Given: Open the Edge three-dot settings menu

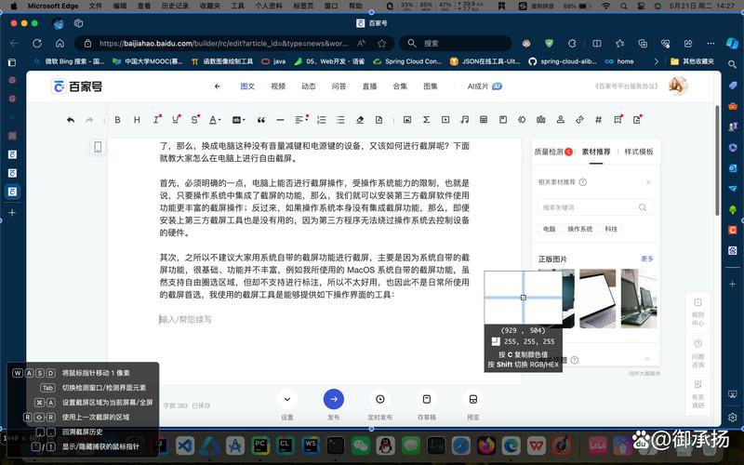Looking at the screenshot, I should pos(711,43).
